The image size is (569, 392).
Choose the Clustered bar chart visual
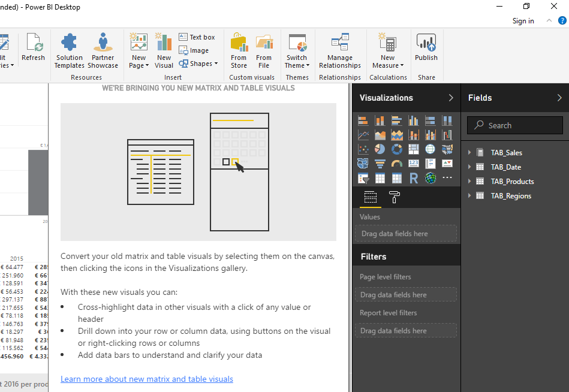click(x=397, y=120)
